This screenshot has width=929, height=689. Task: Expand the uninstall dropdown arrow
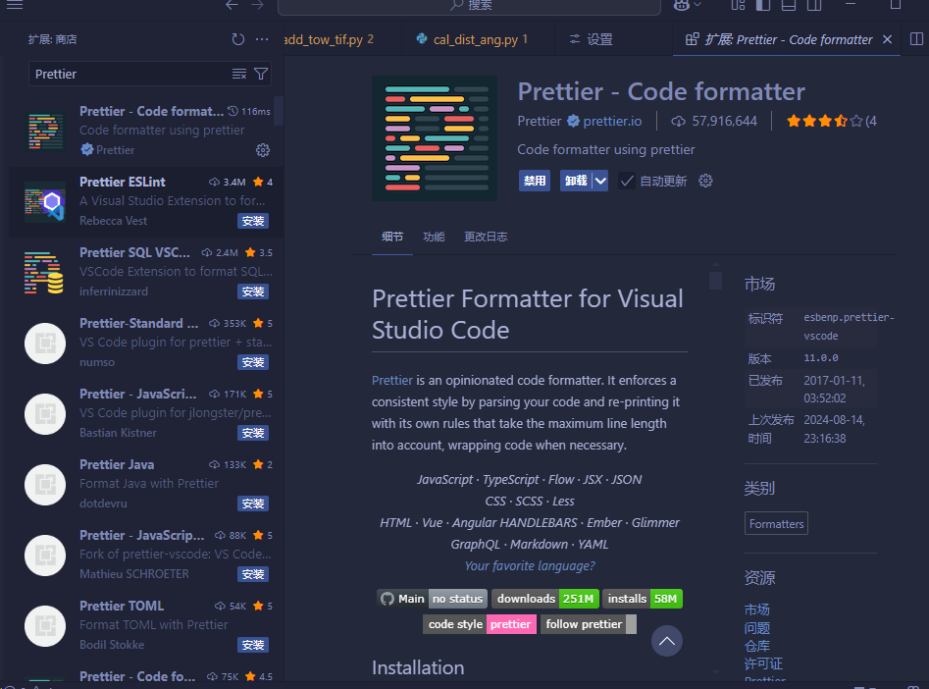(x=600, y=181)
